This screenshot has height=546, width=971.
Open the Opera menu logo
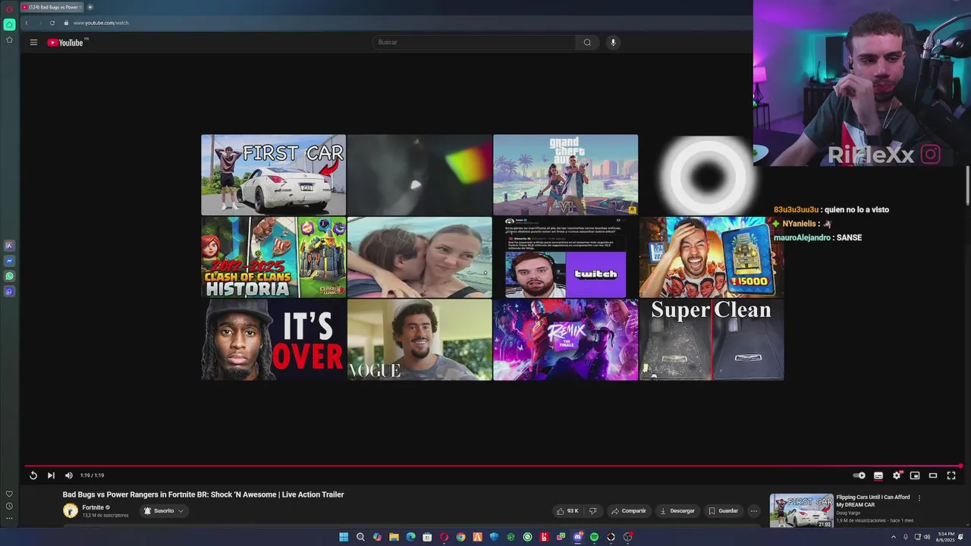(x=9, y=8)
